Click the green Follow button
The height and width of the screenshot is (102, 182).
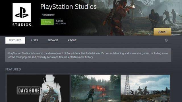click(x=47, y=22)
